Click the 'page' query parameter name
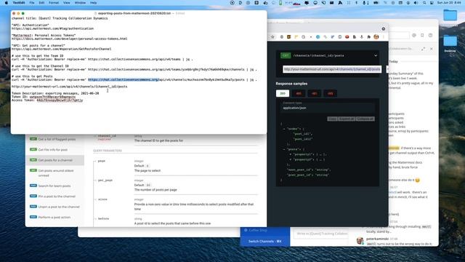Viewport: 465px width, 262px height. pos(102,161)
